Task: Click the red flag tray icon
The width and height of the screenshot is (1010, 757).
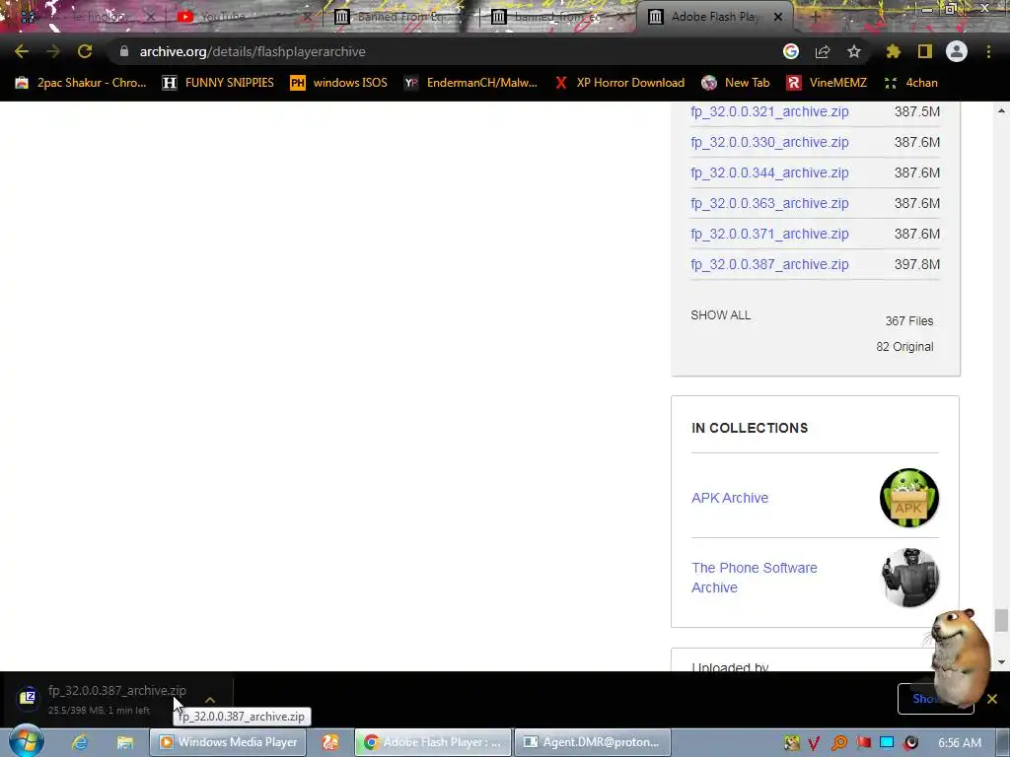Action: tap(863, 743)
